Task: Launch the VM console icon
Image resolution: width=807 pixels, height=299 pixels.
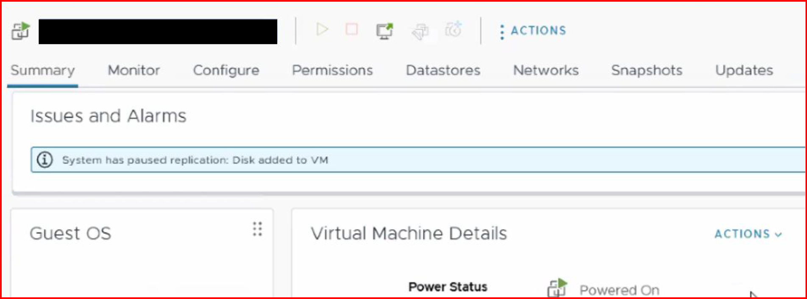Action: (x=384, y=31)
